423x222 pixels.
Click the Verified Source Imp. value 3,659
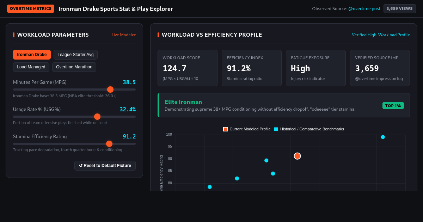coord(367,68)
